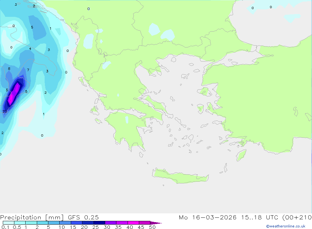
Task: Click the '0.1' legend scale label
Action: (5, 227)
